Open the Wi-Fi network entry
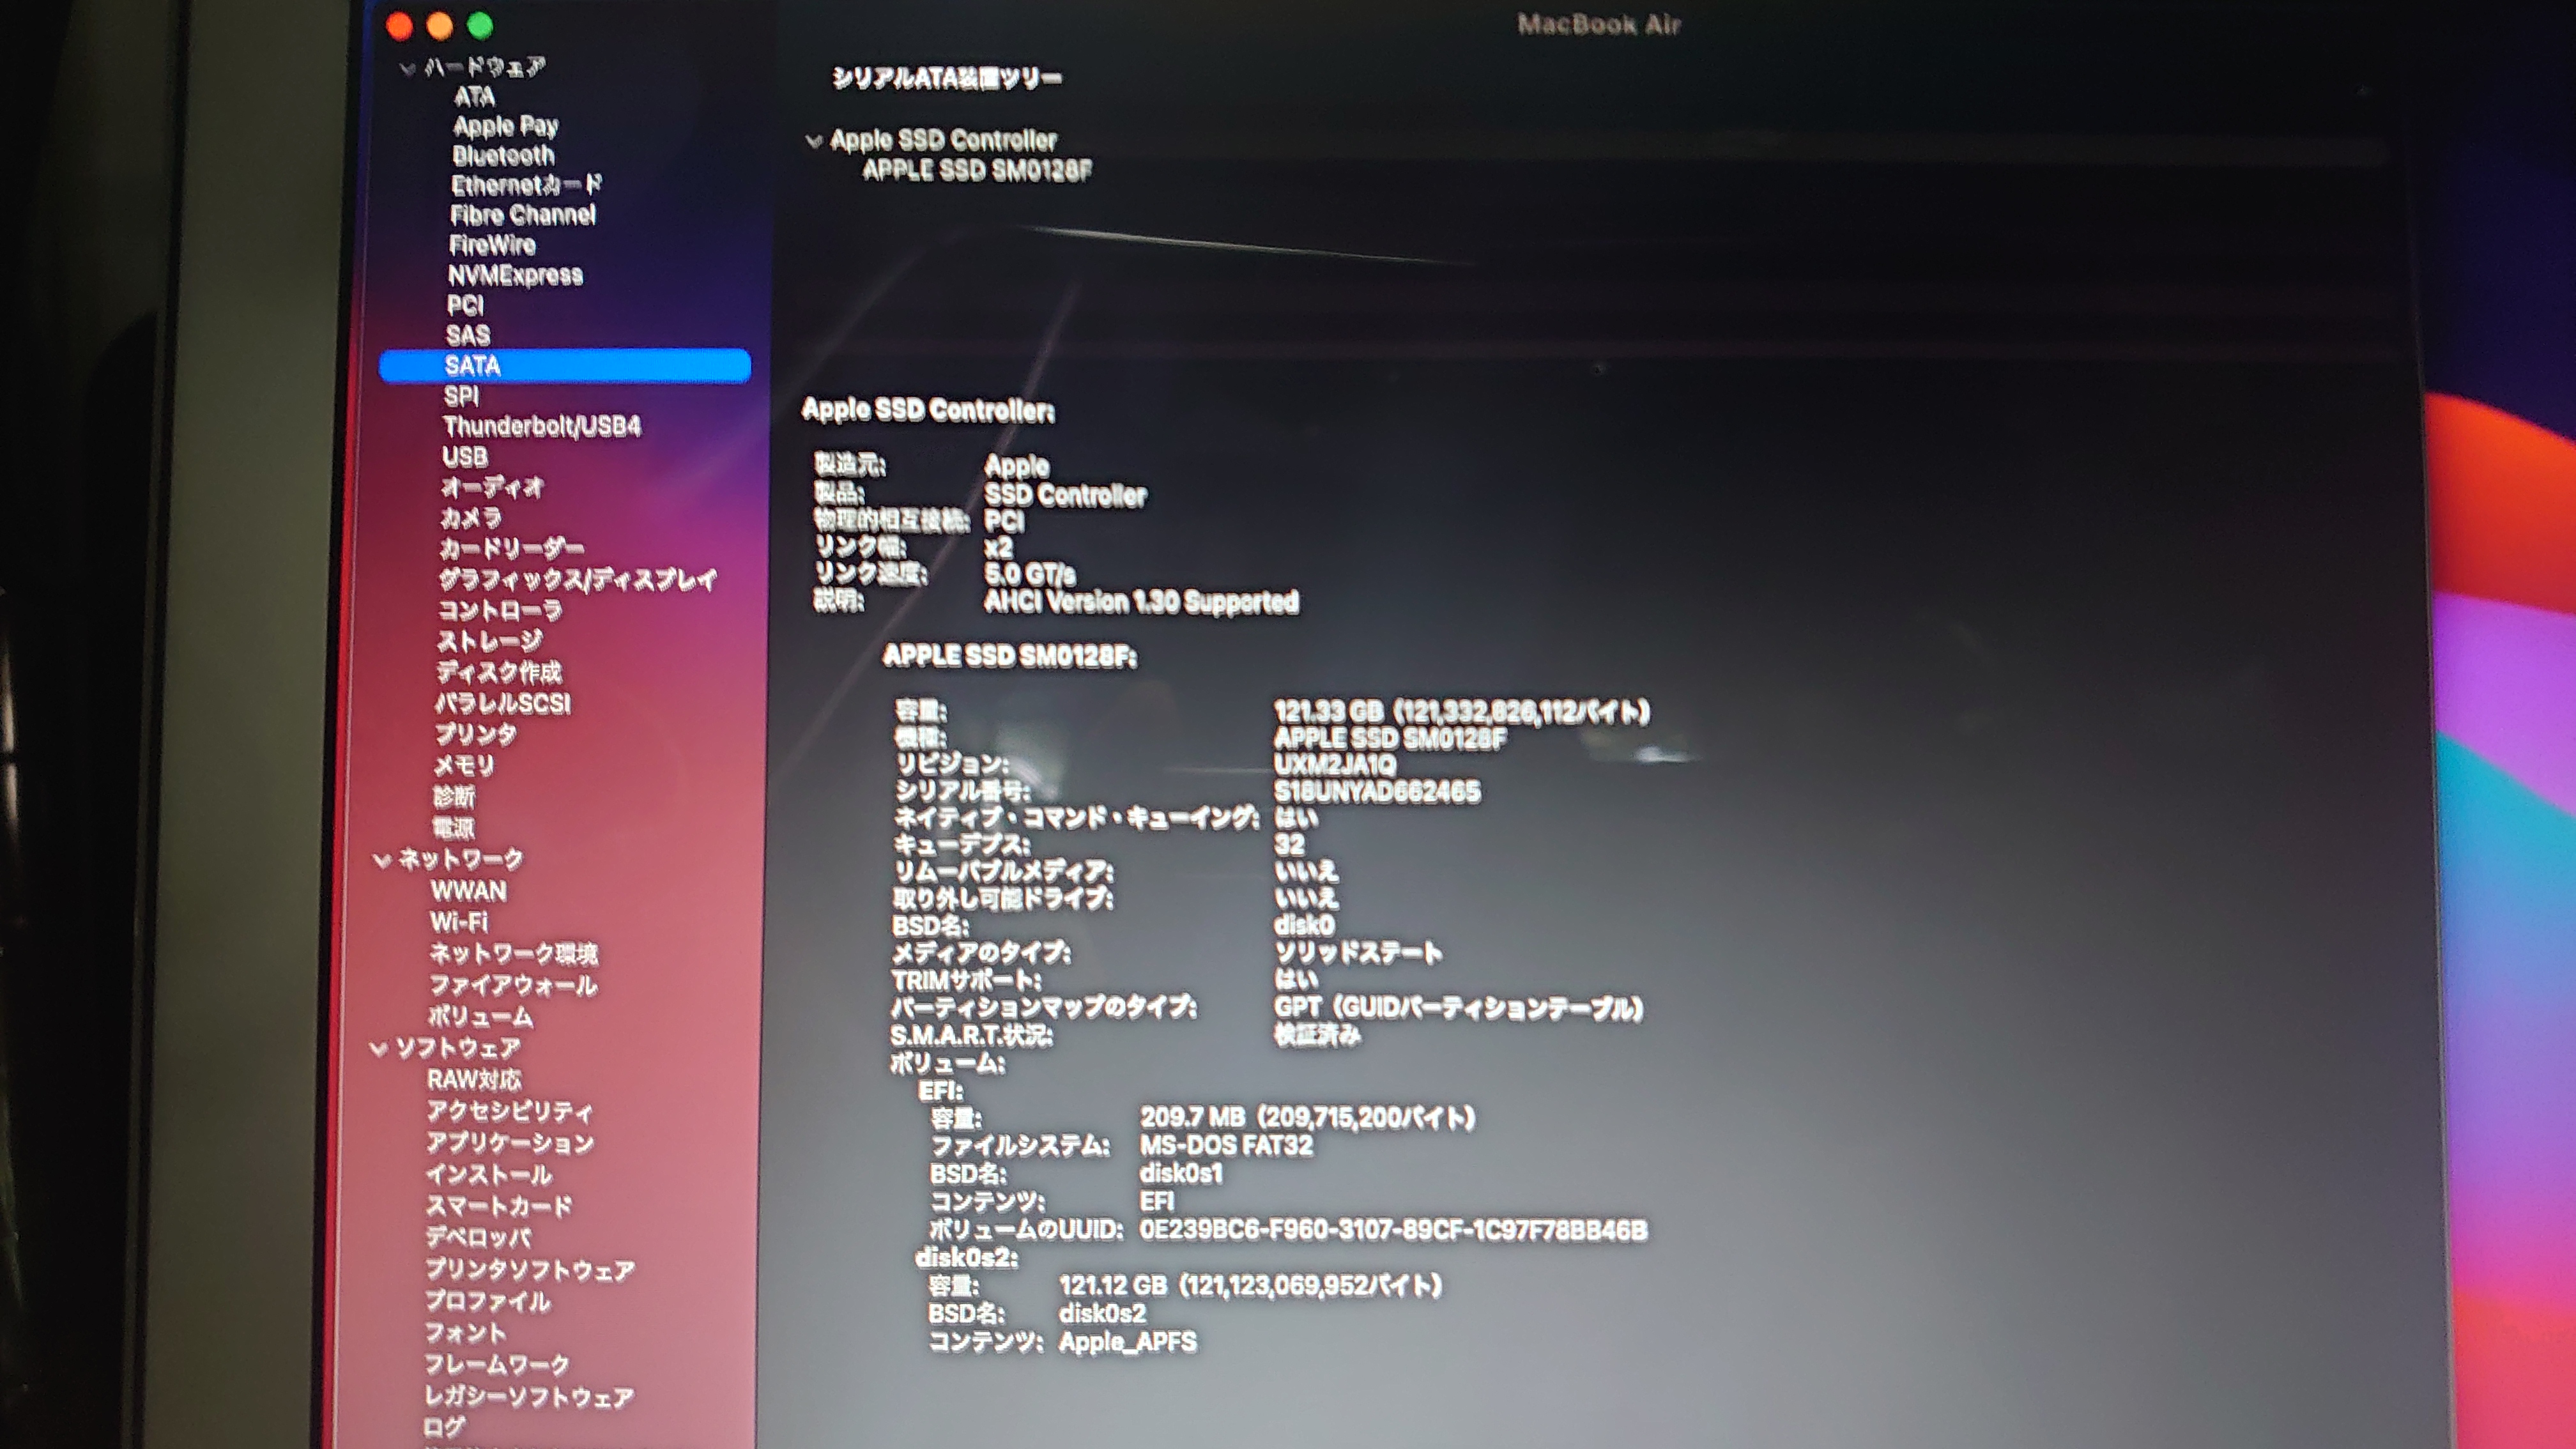2576x1449 pixels. click(x=458, y=921)
